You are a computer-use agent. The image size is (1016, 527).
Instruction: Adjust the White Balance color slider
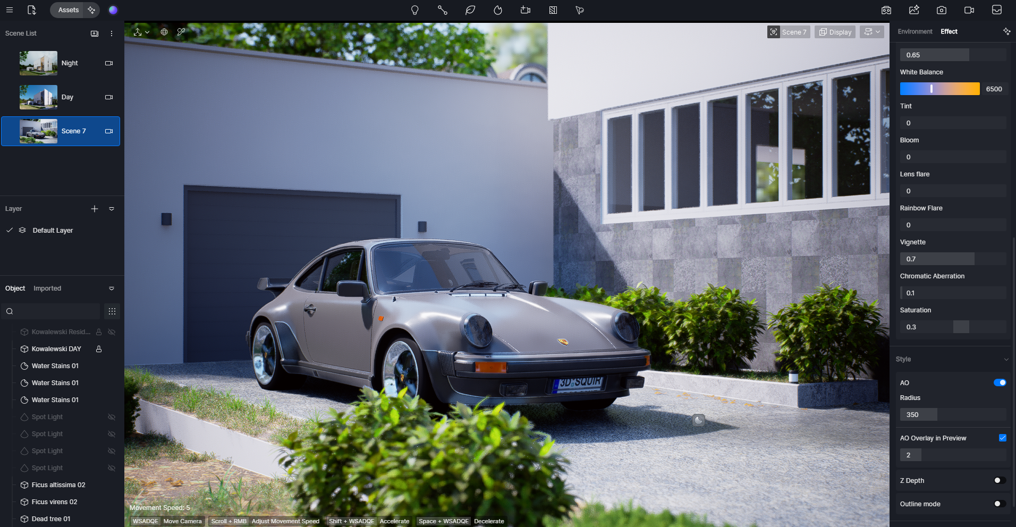939,89
